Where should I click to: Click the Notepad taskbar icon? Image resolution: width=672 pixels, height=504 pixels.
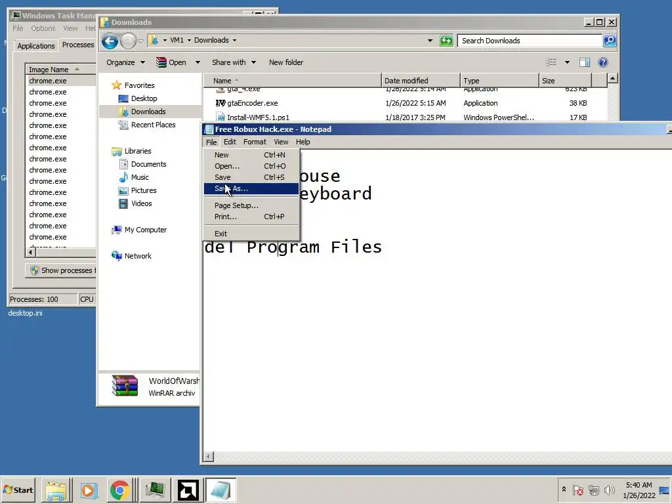pyautogui.click(x=220, y=490)
